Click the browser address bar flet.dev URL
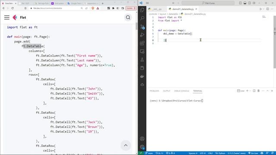This screenshot has height=155, width=276. point(47,8)
